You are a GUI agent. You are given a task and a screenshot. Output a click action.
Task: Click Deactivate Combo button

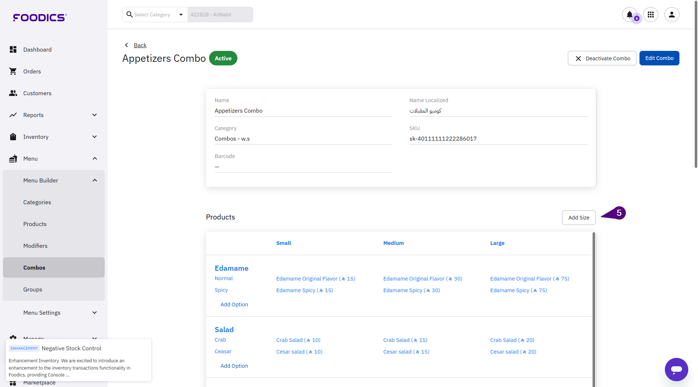point(602,58)
